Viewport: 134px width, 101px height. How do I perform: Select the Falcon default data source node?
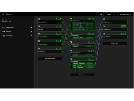50,22
